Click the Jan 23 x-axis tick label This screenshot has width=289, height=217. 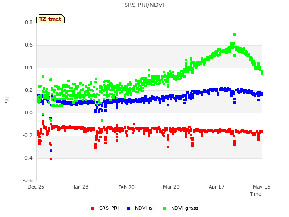coord(81,187)
